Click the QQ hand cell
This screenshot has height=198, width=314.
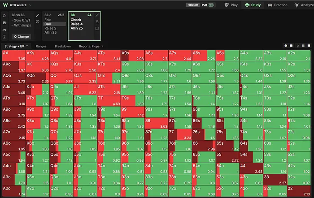(61, 78)
